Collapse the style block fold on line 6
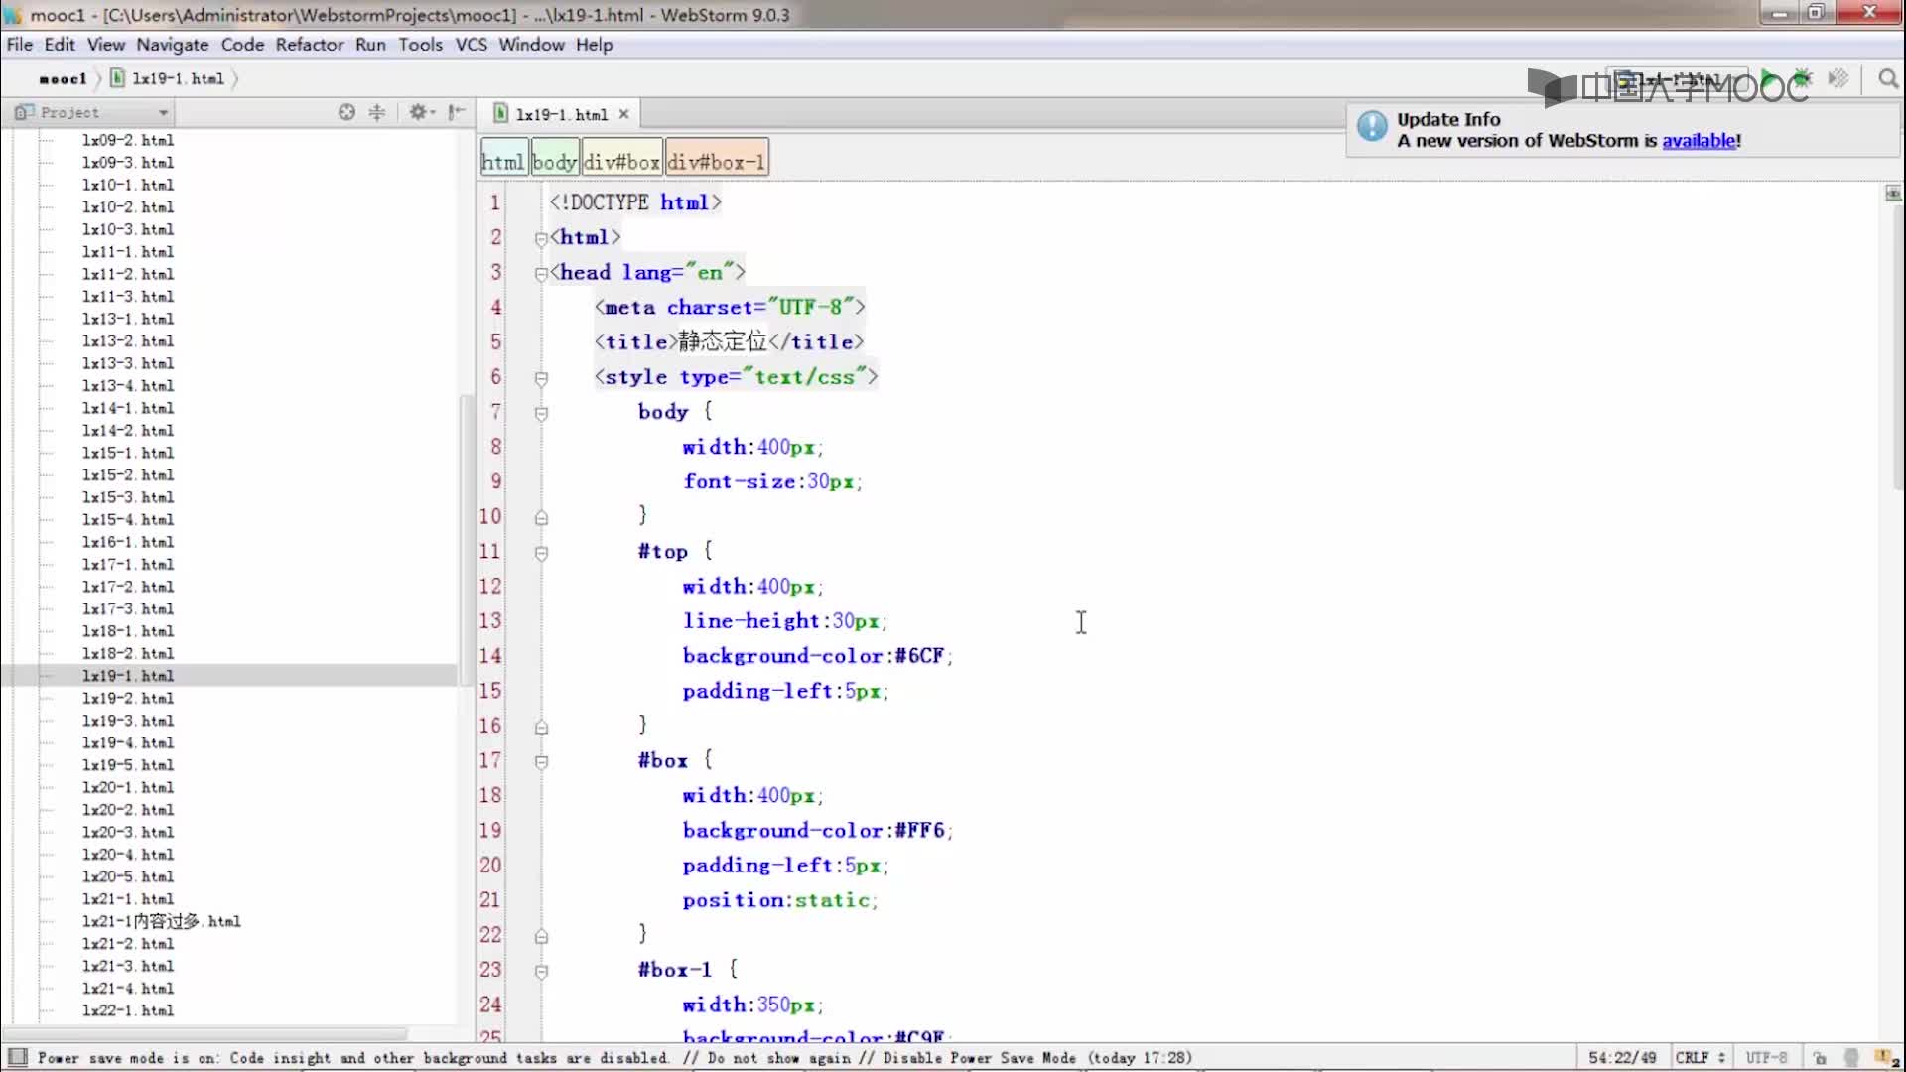This screenshot has width=1906, height=1072. click(x=541, y=378)
